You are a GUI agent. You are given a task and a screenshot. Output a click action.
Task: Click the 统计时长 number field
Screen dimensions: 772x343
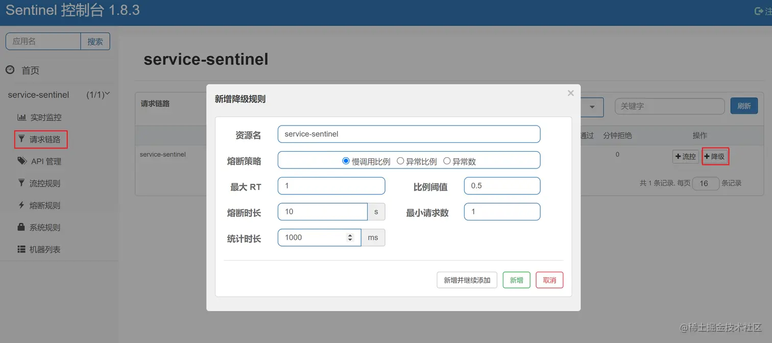320,237
